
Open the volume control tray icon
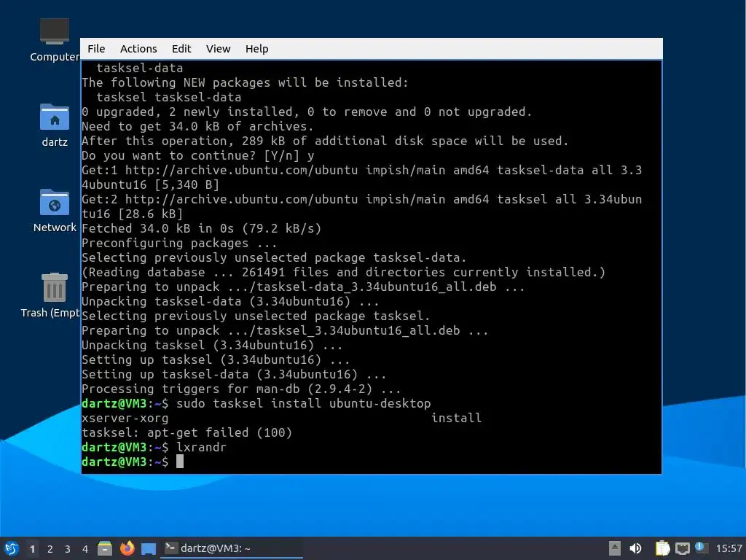coord(635,548)
